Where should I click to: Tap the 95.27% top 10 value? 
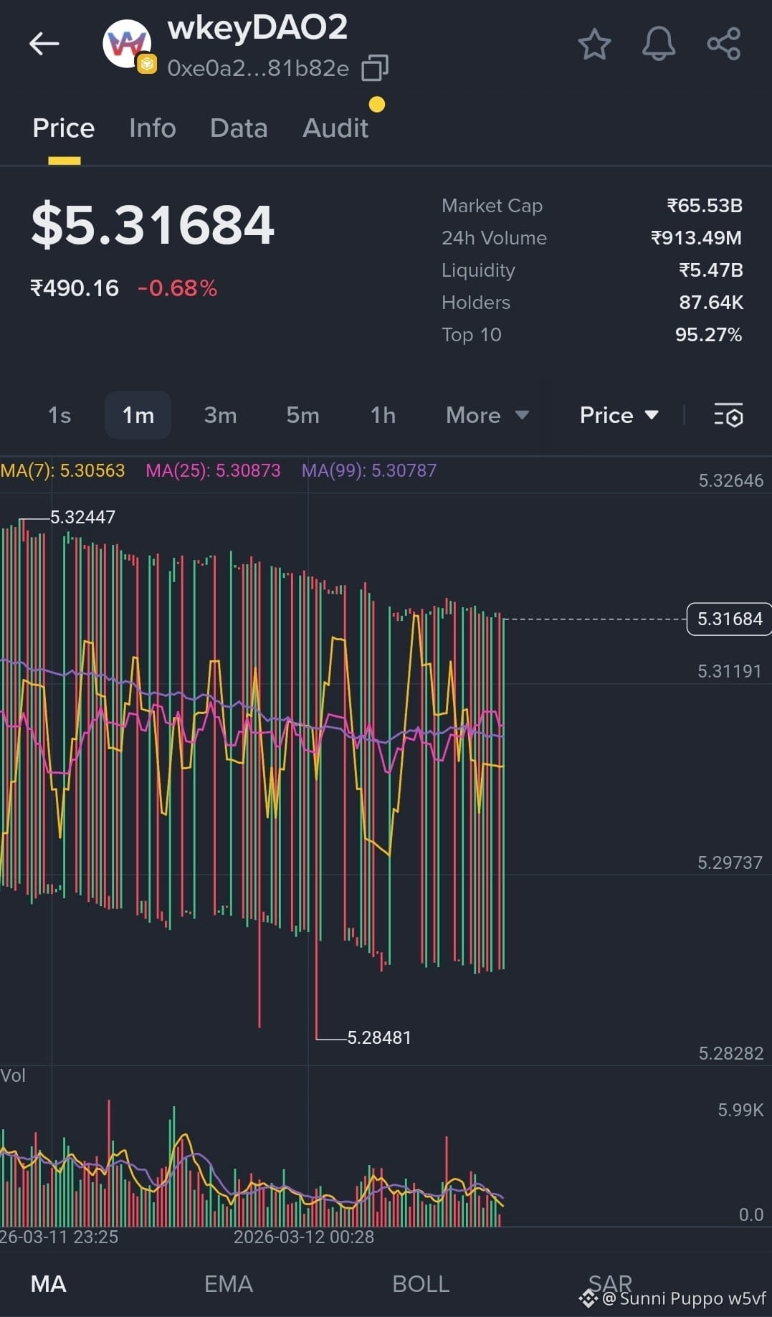709,335
